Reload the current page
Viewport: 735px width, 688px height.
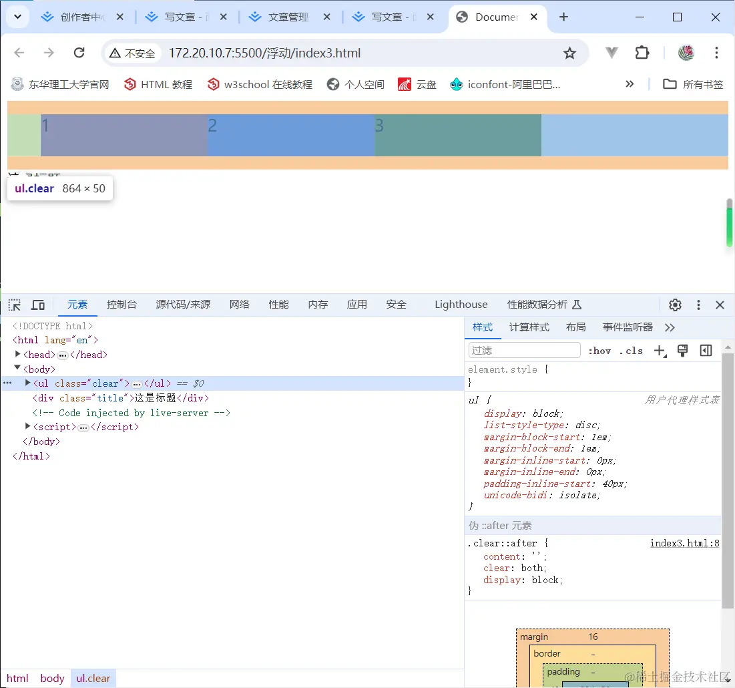pos(79,53)
